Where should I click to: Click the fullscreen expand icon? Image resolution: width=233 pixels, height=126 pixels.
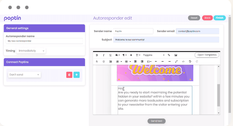click(x=176, y=62)
